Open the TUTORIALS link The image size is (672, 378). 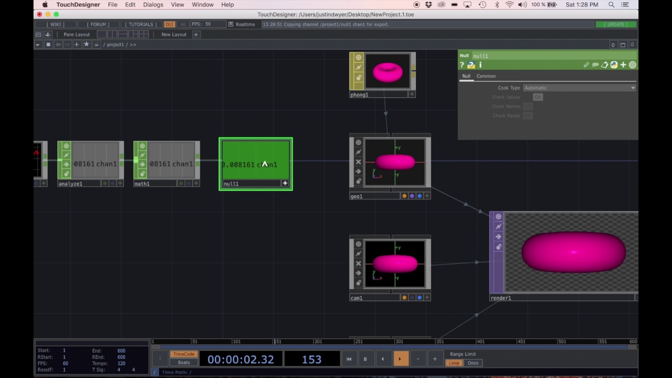pyautogui.click(x=141, y=24)
